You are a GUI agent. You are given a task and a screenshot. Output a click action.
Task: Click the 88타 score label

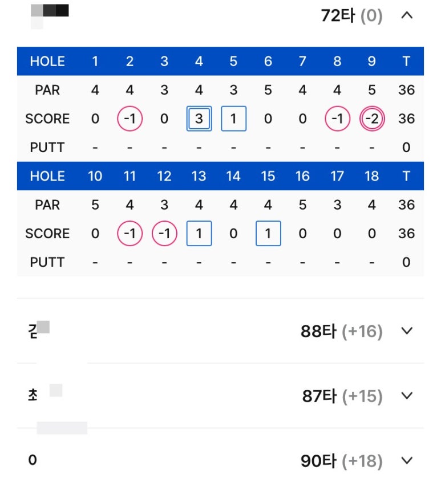pyautogui.click(x=318, y=330)
